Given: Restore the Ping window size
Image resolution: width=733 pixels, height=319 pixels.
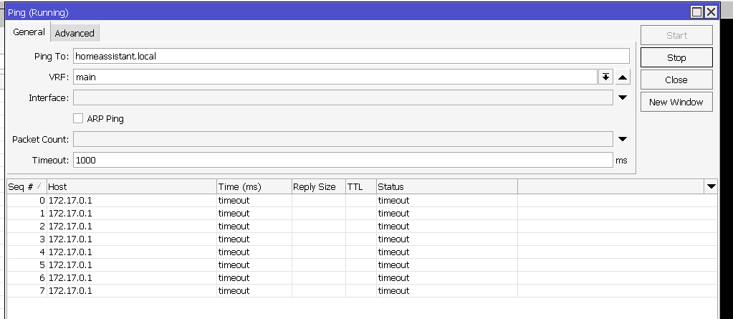Looking at the screenshot, I should [696, 12].
